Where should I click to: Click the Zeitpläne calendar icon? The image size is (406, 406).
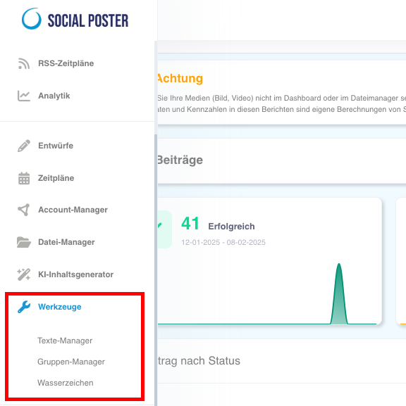coord(24,178)
